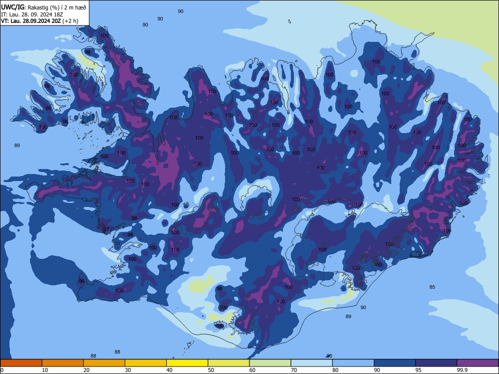Click the '97' humidity value on map

106,229
